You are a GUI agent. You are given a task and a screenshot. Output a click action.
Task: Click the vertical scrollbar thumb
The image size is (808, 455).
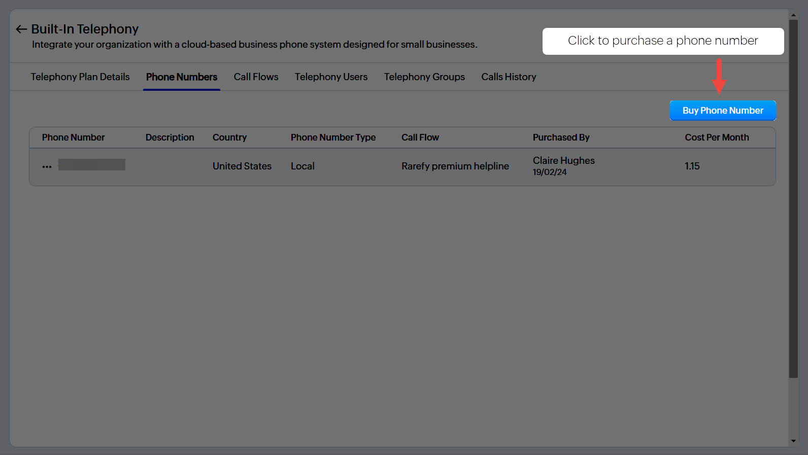point(793,198)
